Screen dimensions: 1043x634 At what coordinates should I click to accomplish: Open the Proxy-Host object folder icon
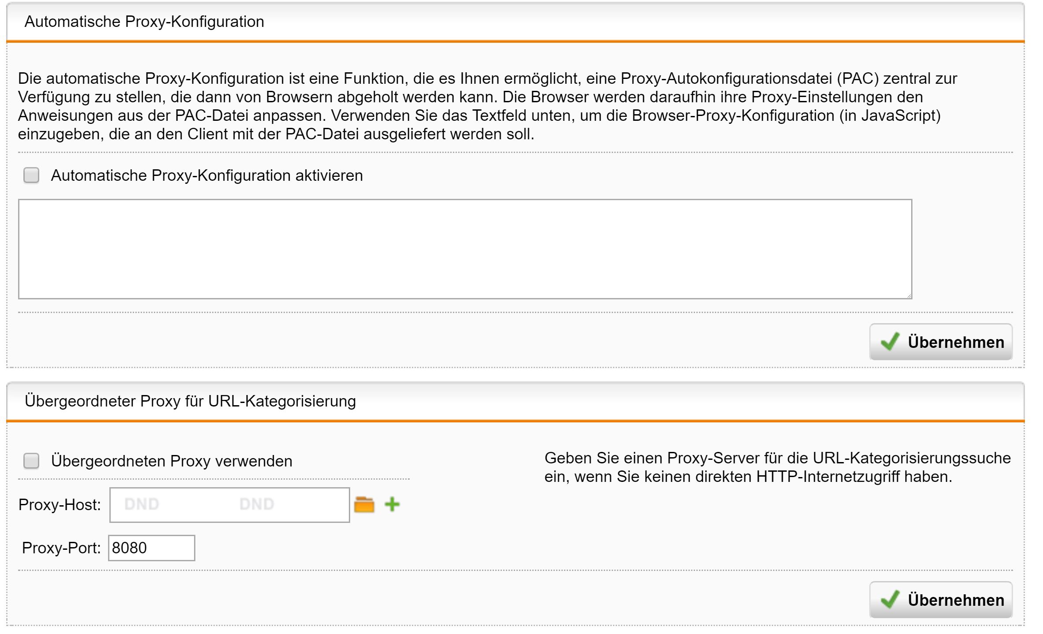(364, 504)
